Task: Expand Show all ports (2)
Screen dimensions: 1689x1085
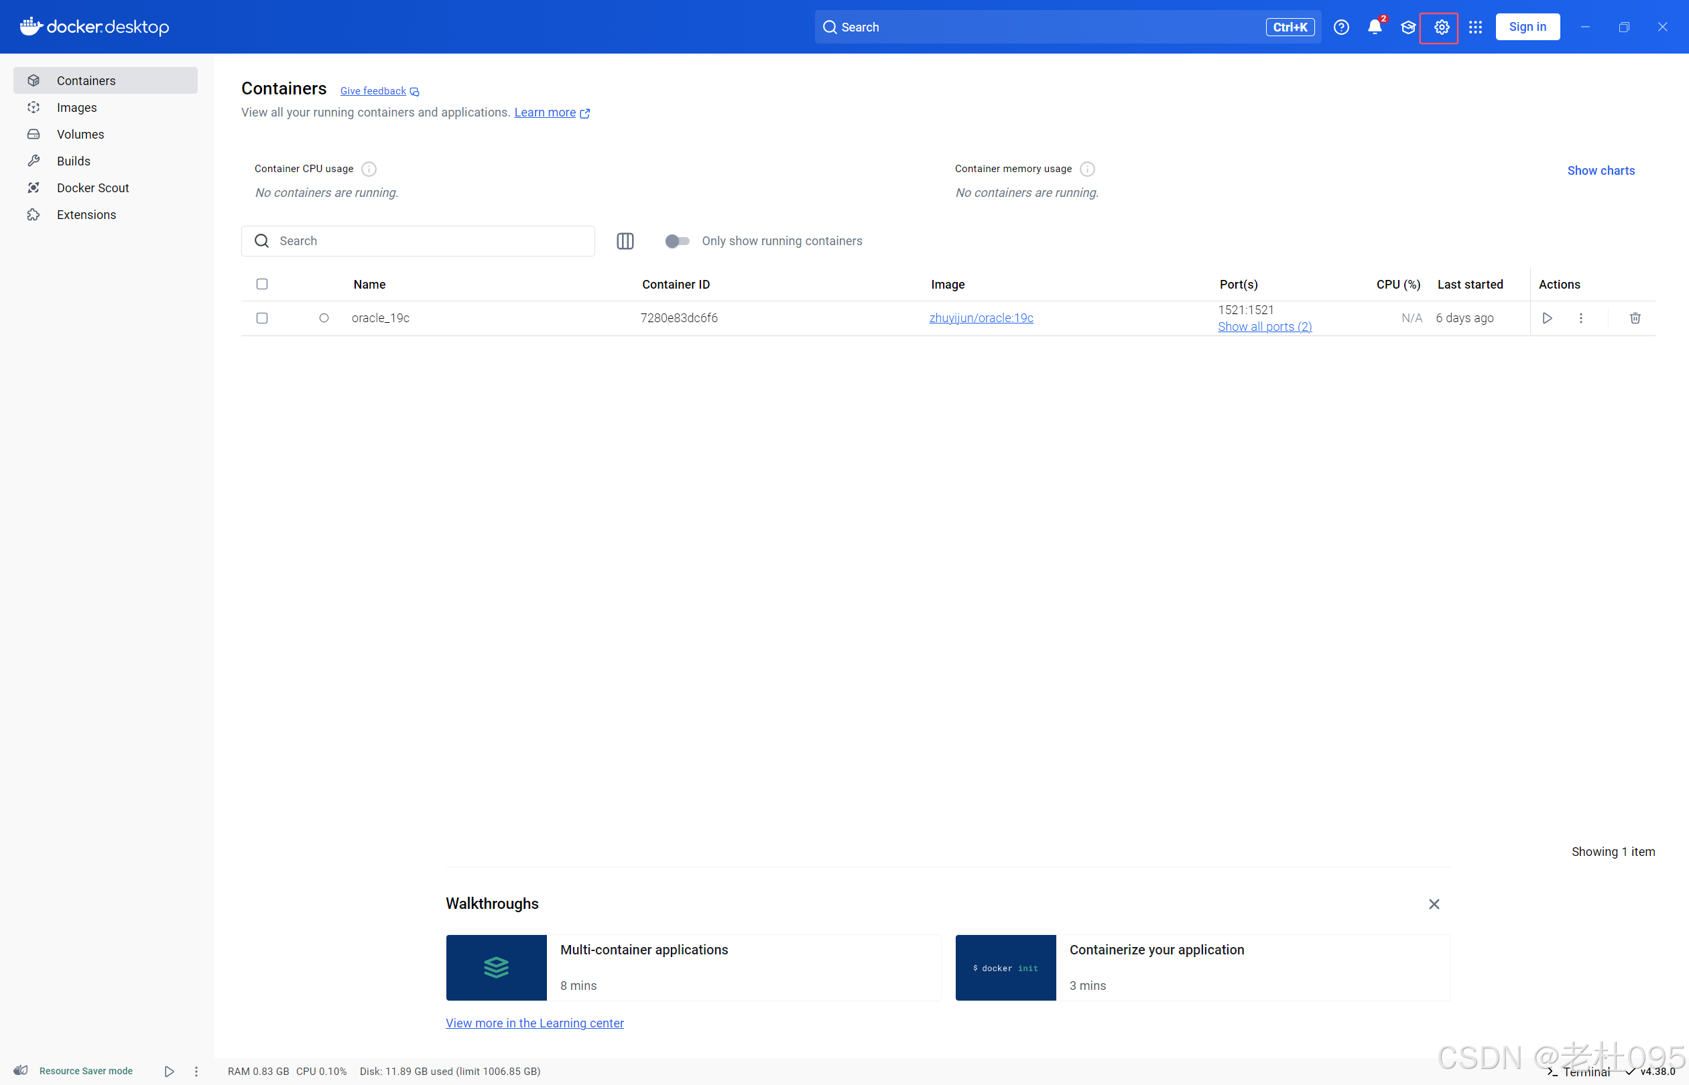Action: coord(1264,327)
